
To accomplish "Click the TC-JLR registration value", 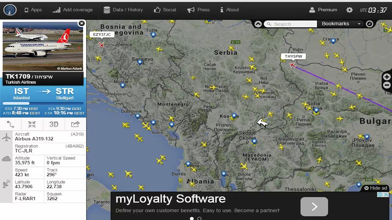I will coord(24,151).
